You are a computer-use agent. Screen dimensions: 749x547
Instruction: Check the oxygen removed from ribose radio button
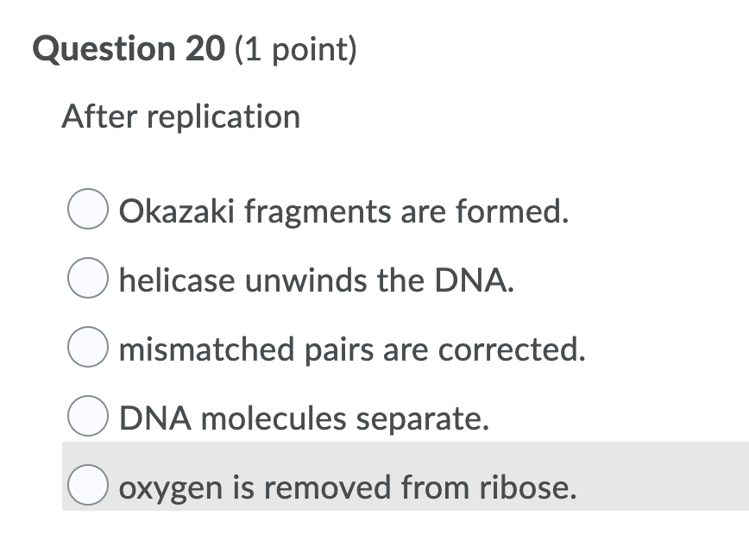click(x=88, y=487)
